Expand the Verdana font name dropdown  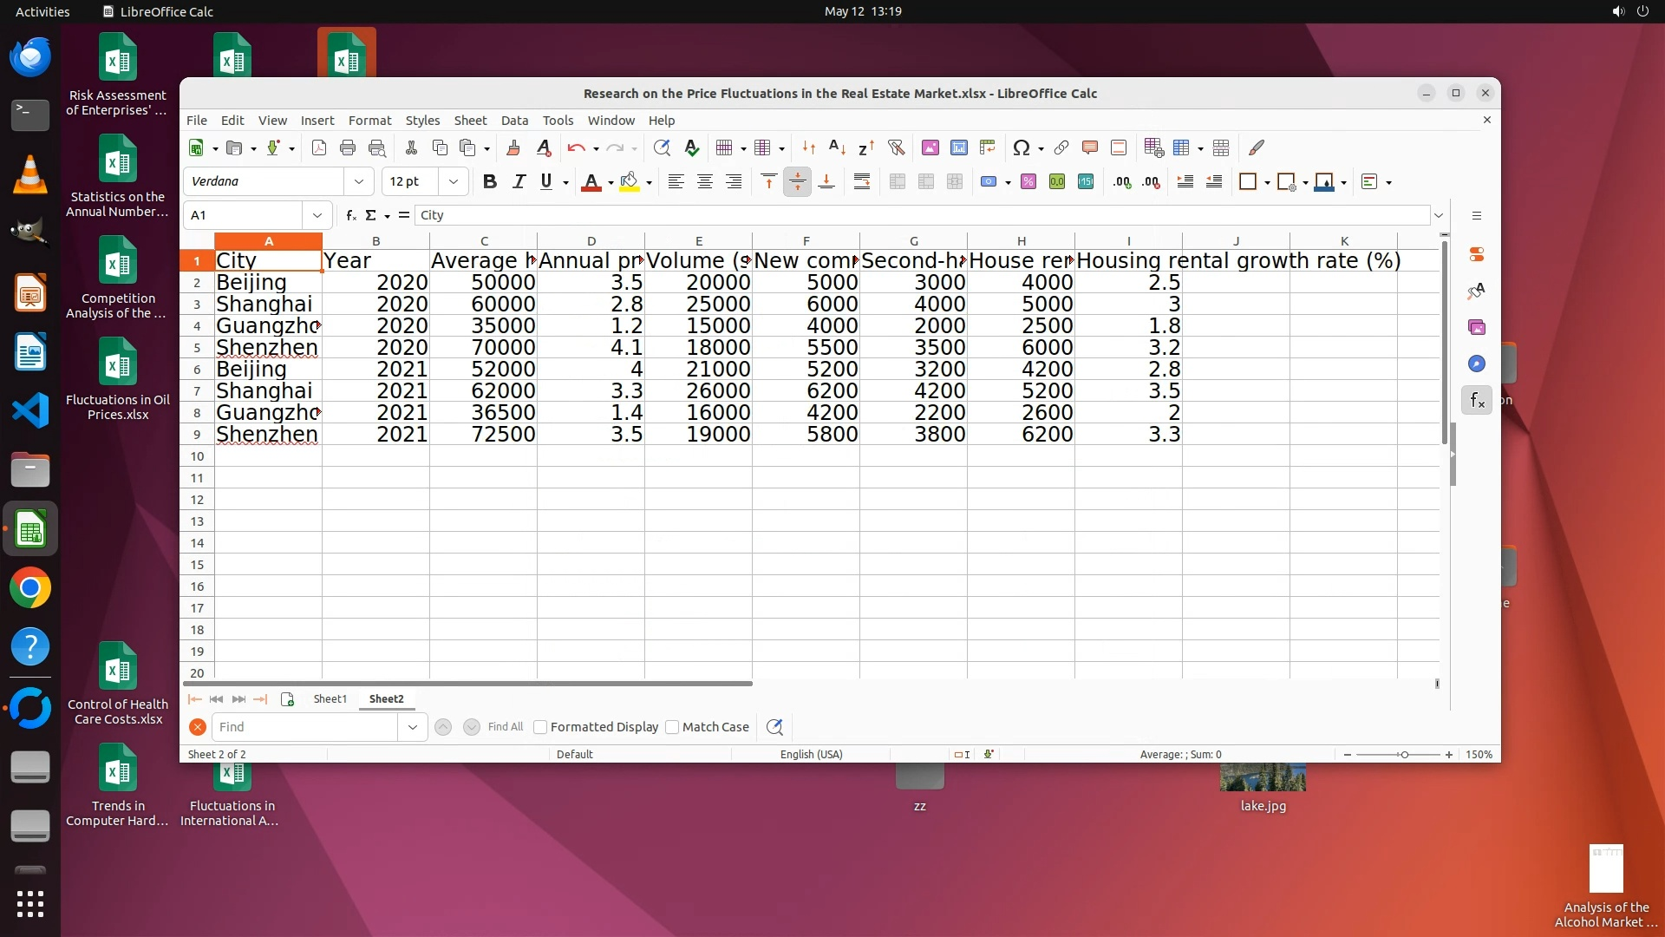point(358,182)
